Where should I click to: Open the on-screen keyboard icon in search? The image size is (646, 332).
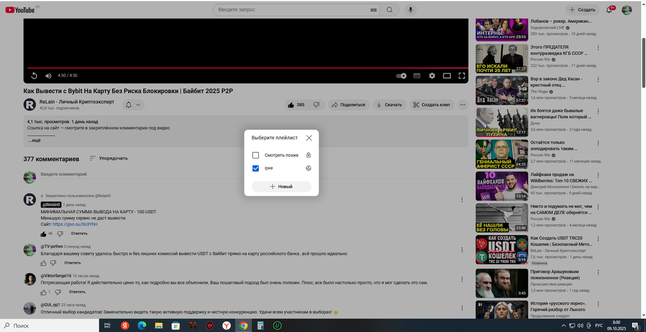tap(373, 10)
